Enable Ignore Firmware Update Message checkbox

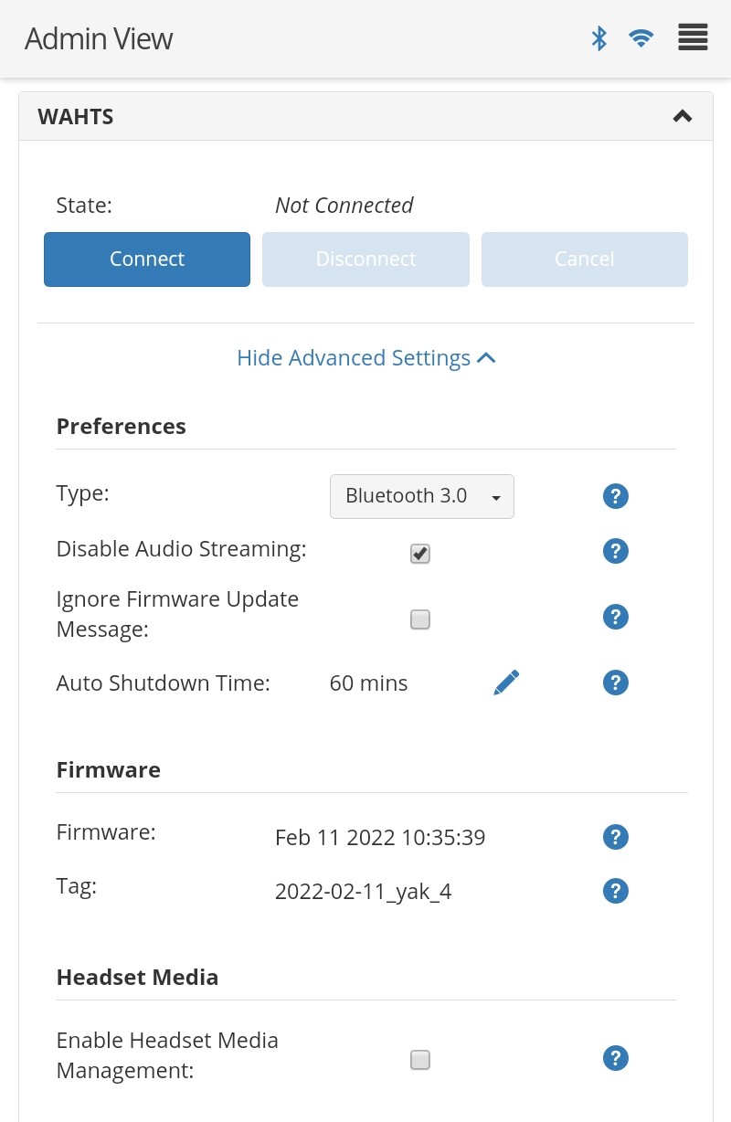[x=420, y=619]
